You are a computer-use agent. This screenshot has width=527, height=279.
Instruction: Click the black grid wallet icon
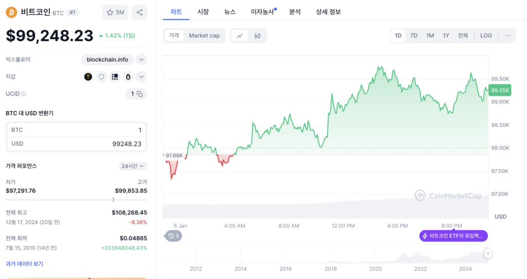click(x=115, y=77)
